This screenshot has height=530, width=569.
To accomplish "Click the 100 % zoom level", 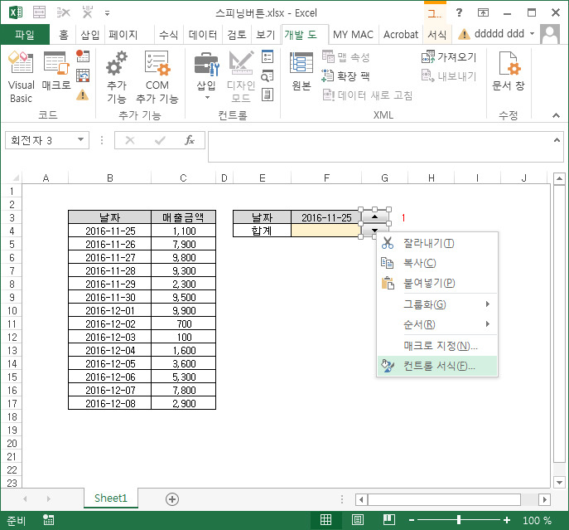I will tap(537, 520).
